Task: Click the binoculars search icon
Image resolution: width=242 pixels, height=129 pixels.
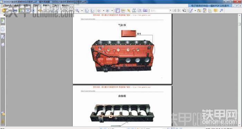Action: tap(134, 10)
